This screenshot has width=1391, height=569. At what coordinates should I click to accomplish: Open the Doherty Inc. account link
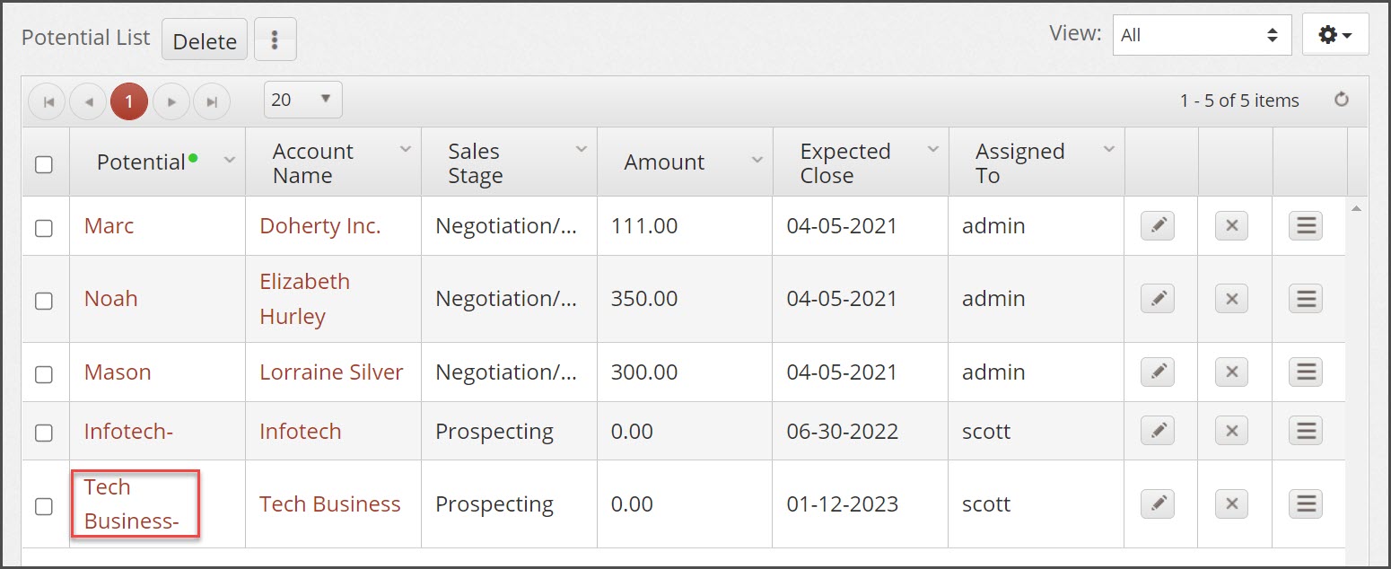319,226
